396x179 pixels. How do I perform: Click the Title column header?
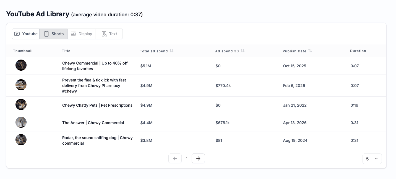[x=66, y=51]
